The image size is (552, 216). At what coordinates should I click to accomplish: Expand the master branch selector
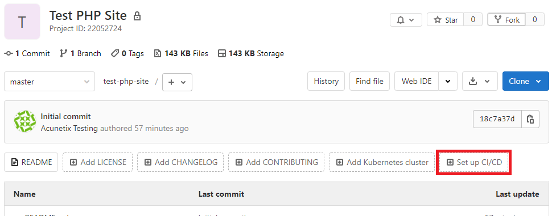tap(50, 82)
